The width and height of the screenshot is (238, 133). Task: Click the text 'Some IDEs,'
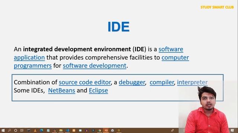click(x=29, y=91)
